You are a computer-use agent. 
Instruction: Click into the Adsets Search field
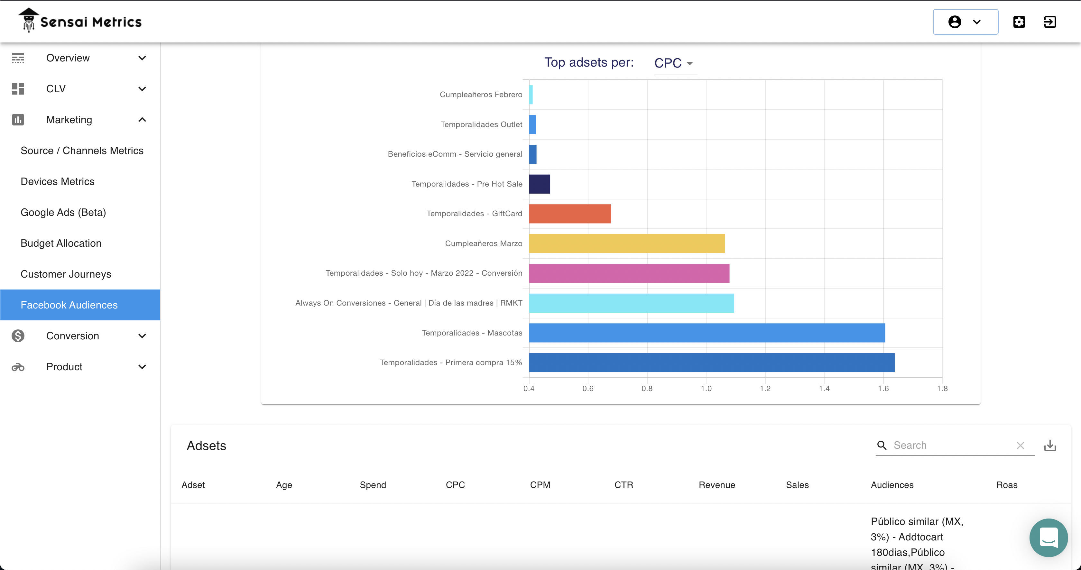[x=951, y=446]
